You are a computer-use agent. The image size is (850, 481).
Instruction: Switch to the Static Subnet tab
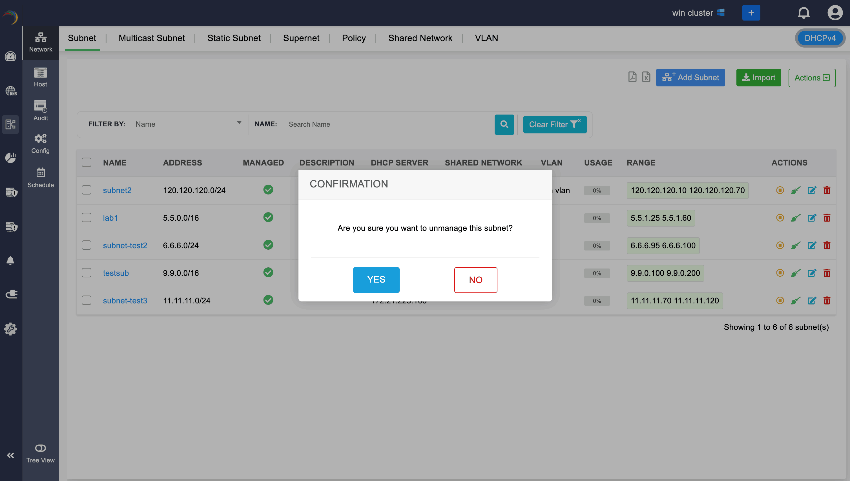pyautogui.click(x=234, y=38)
